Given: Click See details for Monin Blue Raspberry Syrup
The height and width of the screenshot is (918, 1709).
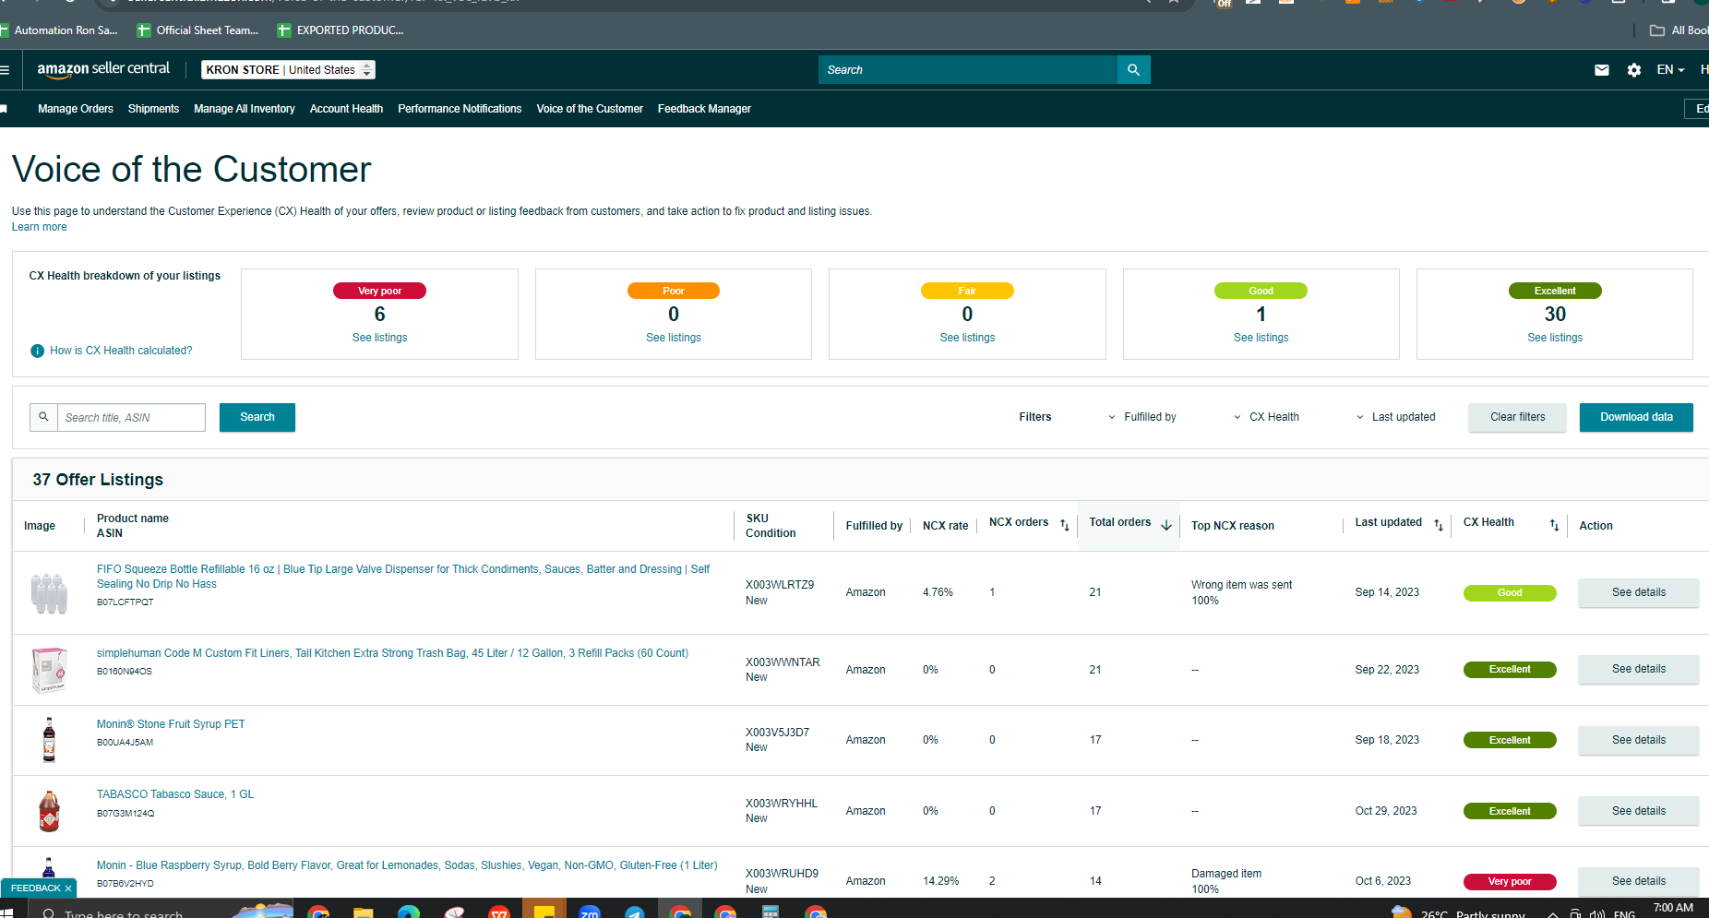Looking at the screenshot, I should [x=1639, y=881].
